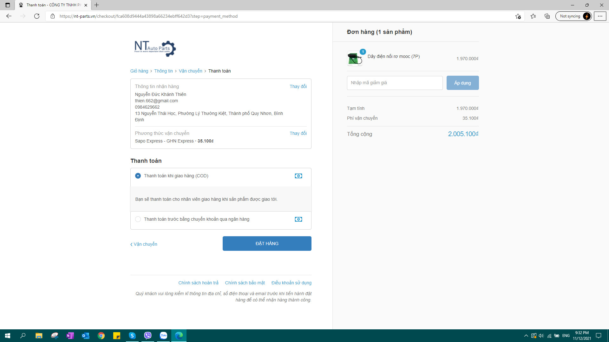
Task: Click the discount code input field
Action: [395, 83]
